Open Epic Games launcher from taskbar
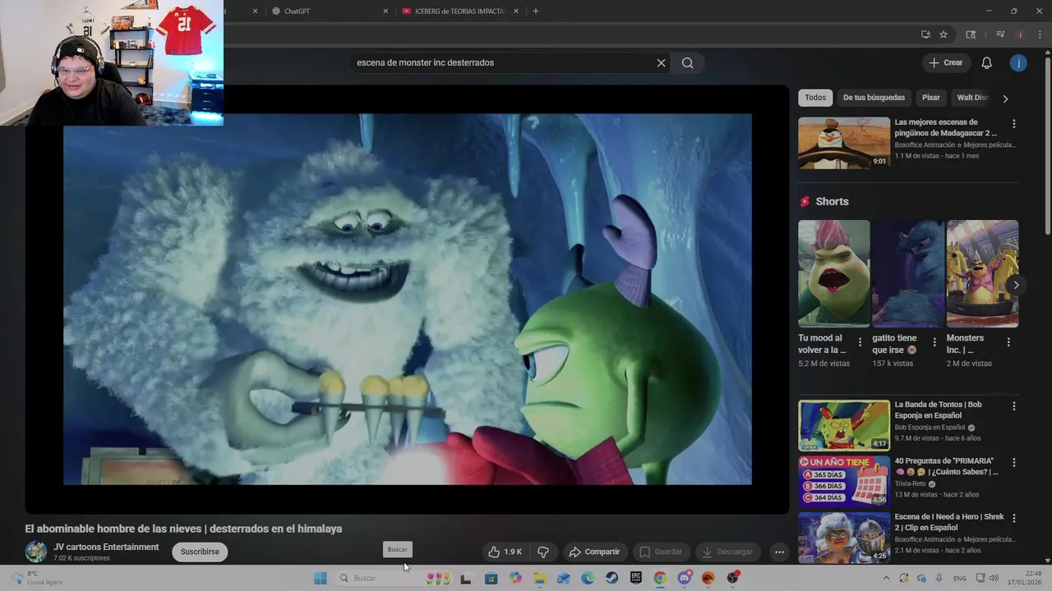Viewport: 1052px width, 591px height. pyautogui.click(x=635, y=578)
